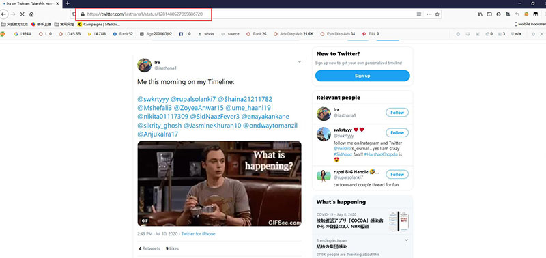The width and height of the screenshot is (546, 258).
Task: Open the QR code icon in address bar
Action: click(x=419, y=14)
